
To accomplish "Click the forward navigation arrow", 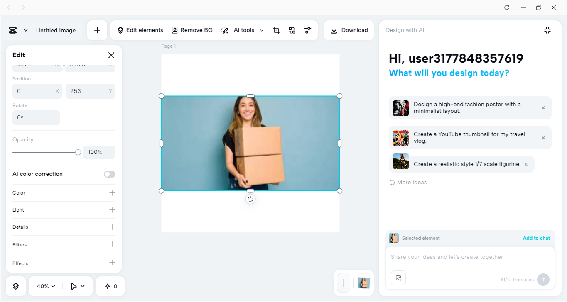I will tap(23, 7).
